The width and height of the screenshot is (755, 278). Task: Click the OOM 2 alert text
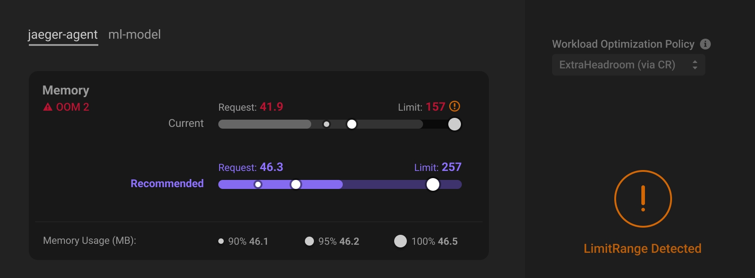pos(73,107)
